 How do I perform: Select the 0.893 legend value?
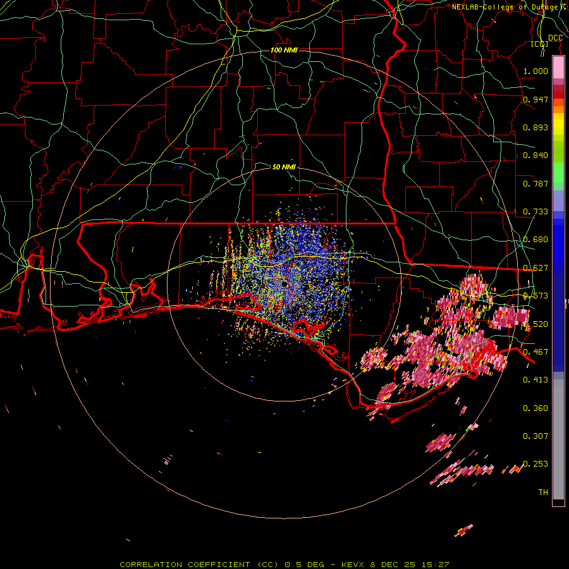point(535,127)
